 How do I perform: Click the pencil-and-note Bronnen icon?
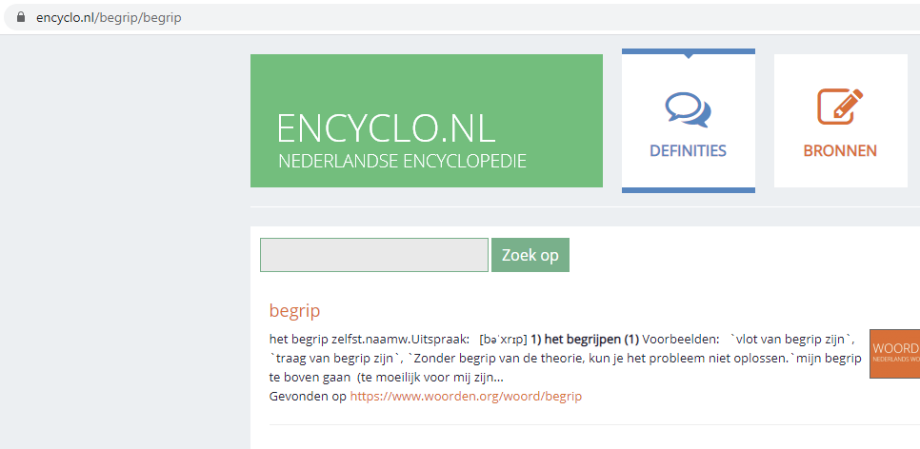pyautogui.click(x=840, y=107)
